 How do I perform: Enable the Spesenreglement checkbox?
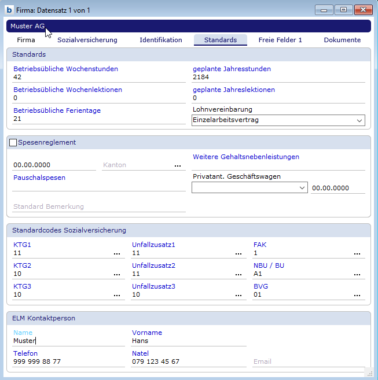(13, 143)
